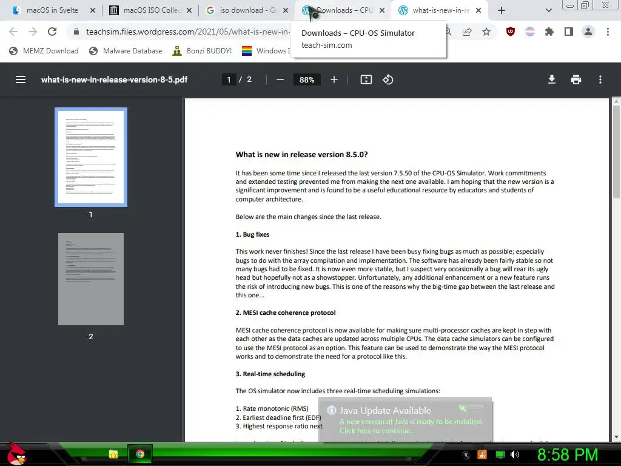This screenshot has width=621, height=466.
Task: Share this page icon
Action: click(x=467, y=32)
